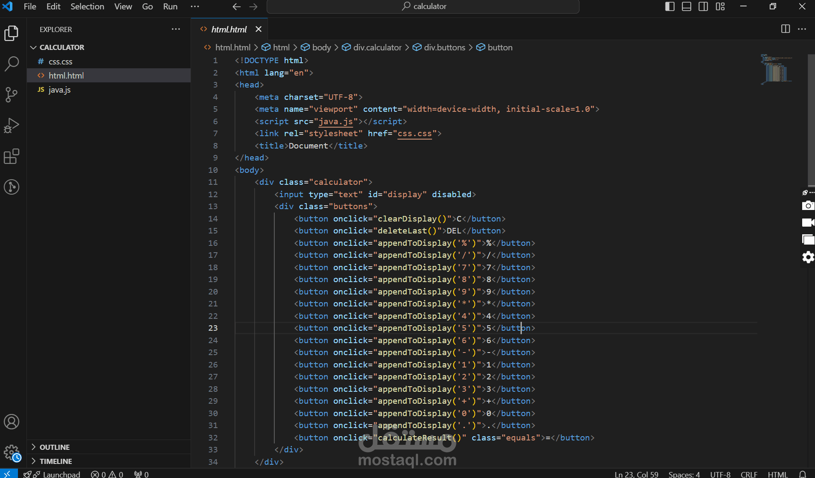Open the Customize Layout icon

click(x=720, y=6)
